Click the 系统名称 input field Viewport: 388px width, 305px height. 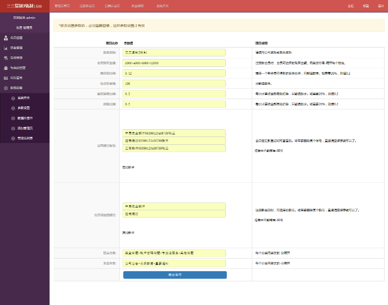(174, 53)
